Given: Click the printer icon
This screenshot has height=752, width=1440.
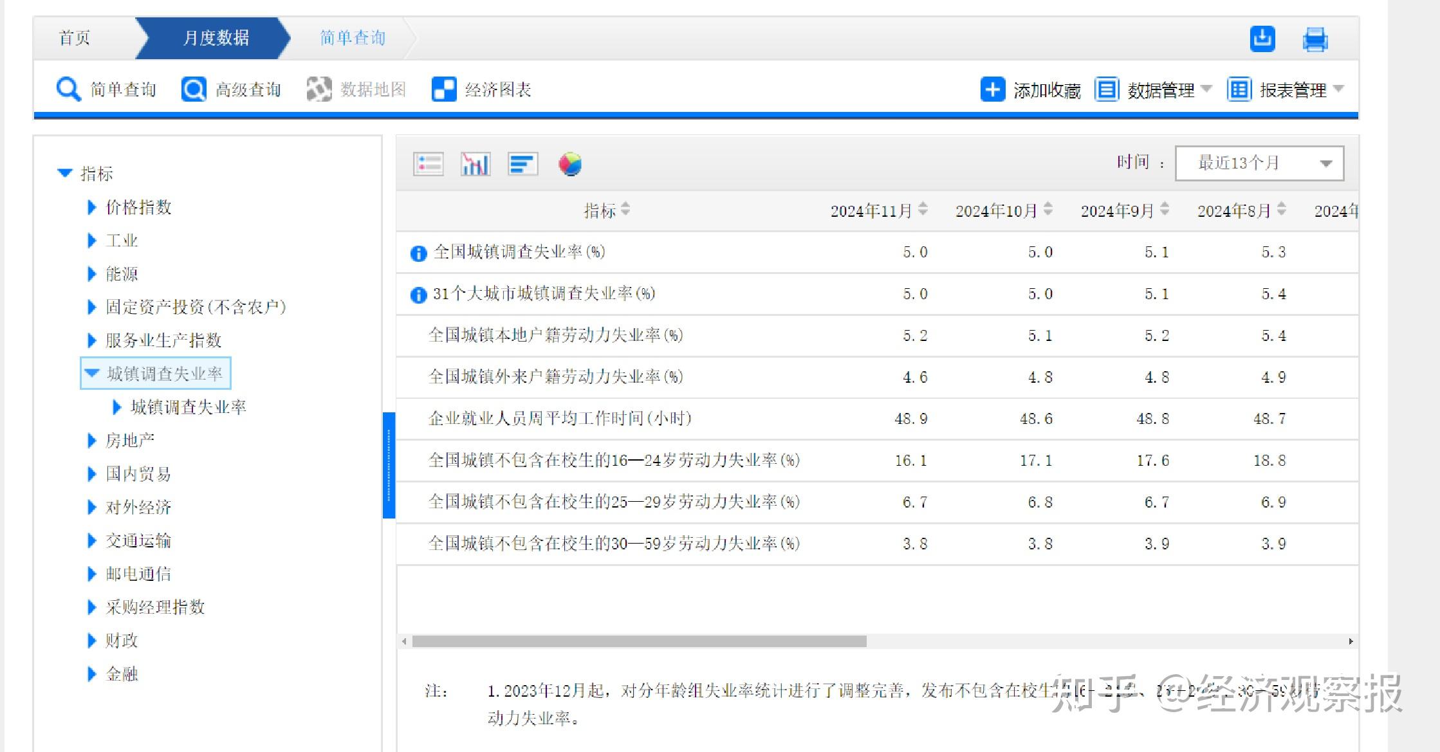Looking at the screenshot, I should [1315, 39].
